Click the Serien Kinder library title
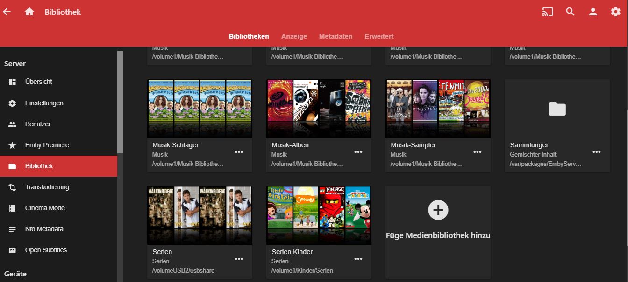This screenshot has height=282, width=628. [292, 252]
